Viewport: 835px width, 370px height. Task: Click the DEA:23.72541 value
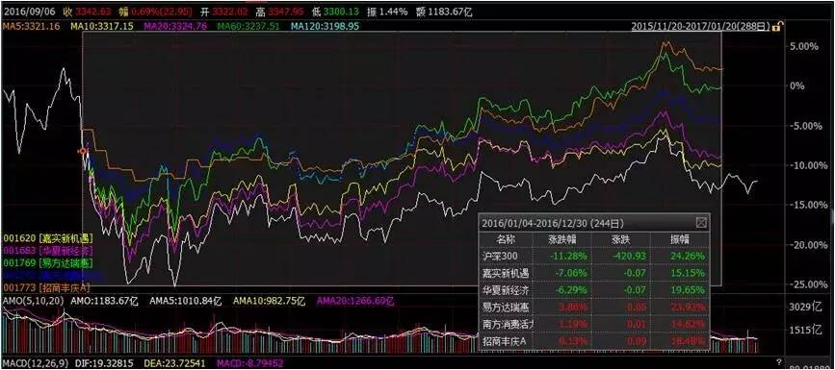173,363
